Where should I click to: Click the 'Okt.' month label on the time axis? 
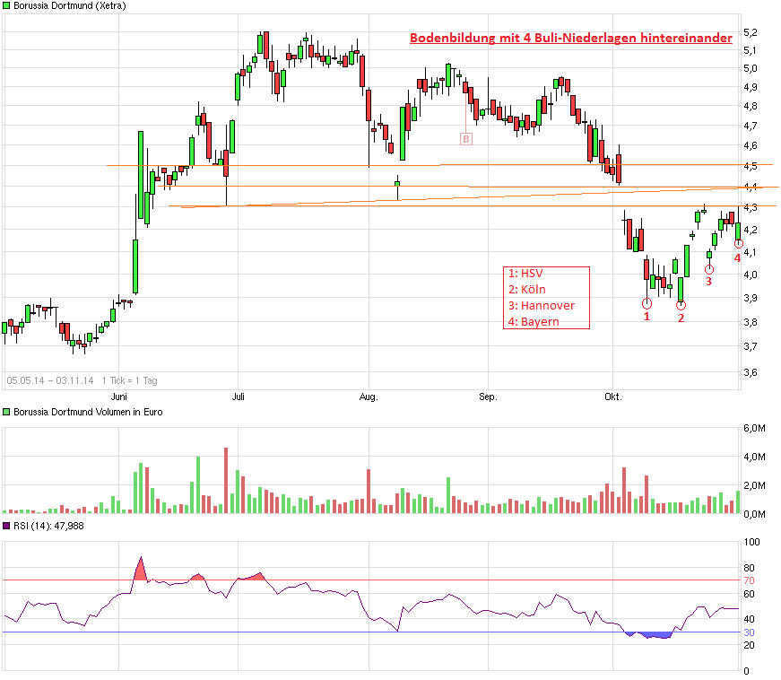[x=613, y=395]
